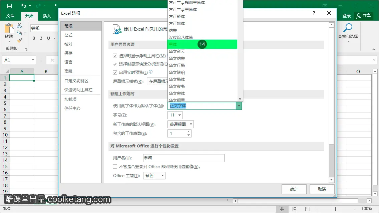379x213 pixels.
Task: Click the formula bar cancel X icon
Action: click(x=52, y=60)
